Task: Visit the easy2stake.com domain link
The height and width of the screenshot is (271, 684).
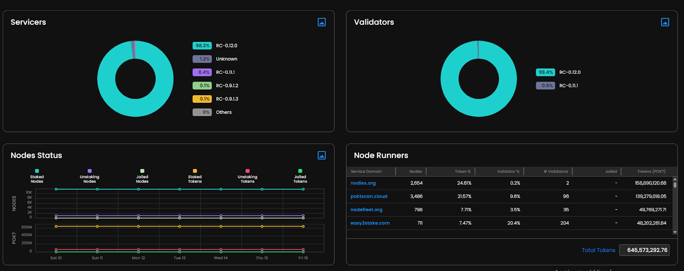Action: coord(370,223)
